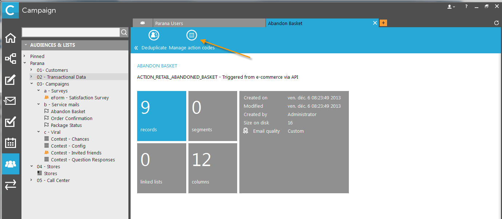Select Contest - Chances list
This screenshot has height=219, width=502.
pos(70,139)
